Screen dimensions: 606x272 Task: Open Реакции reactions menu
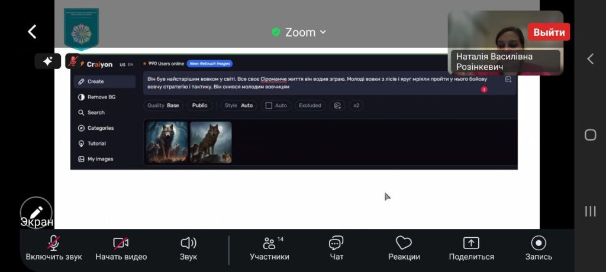404,248
